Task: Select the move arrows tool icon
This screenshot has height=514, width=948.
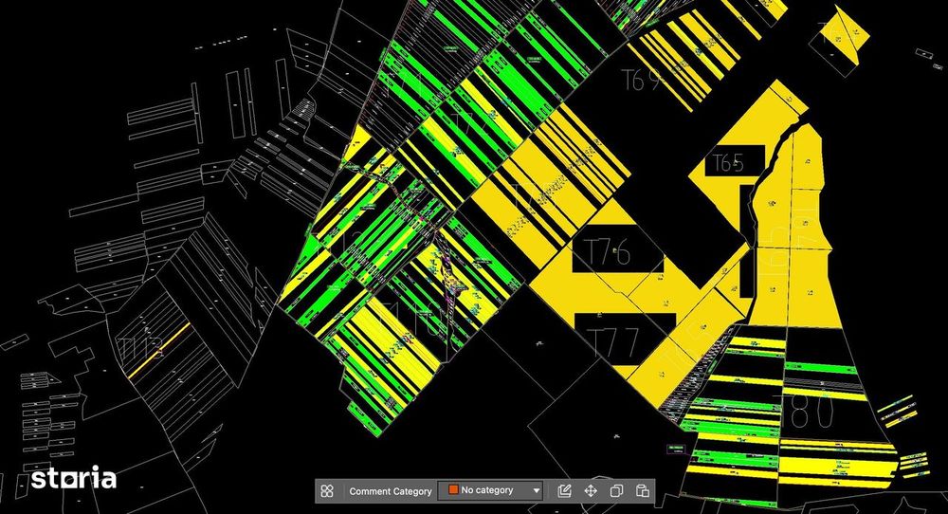Action: point(591,490)
